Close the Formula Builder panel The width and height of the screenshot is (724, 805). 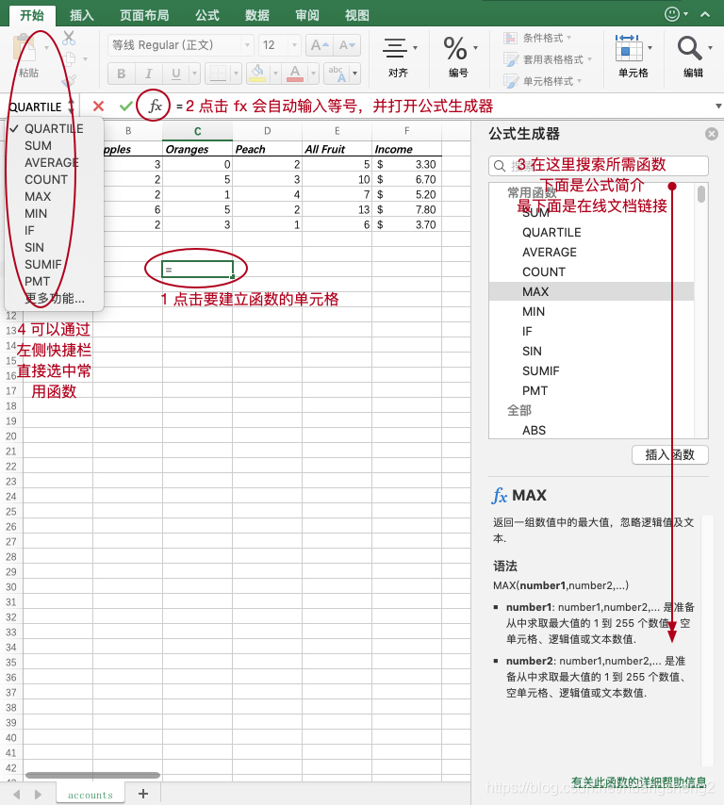point(711,134)
